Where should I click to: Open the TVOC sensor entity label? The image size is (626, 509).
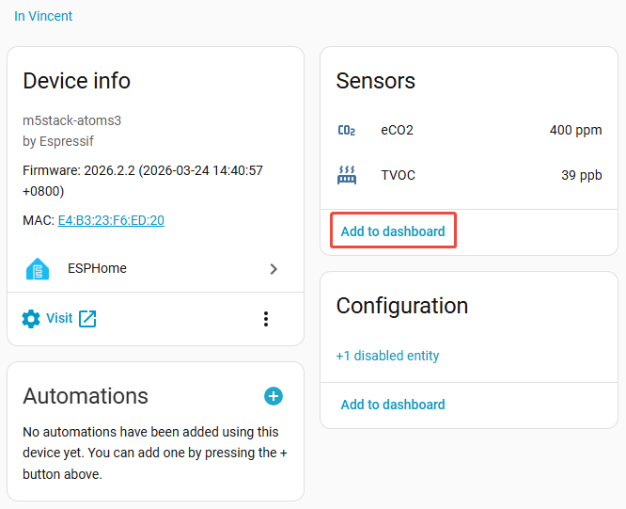coord(398,175)
